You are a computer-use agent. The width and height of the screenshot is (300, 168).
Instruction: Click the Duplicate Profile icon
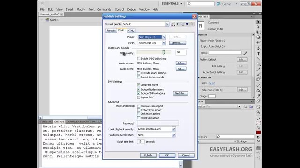coord(182,24)
